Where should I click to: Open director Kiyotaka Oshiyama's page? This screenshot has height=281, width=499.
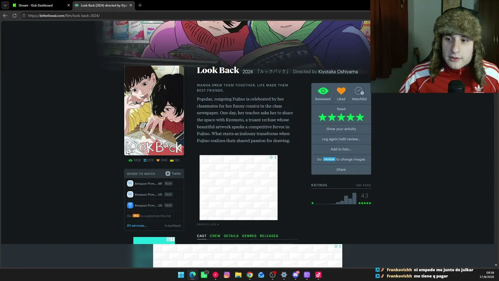click(x=338, y=71)
